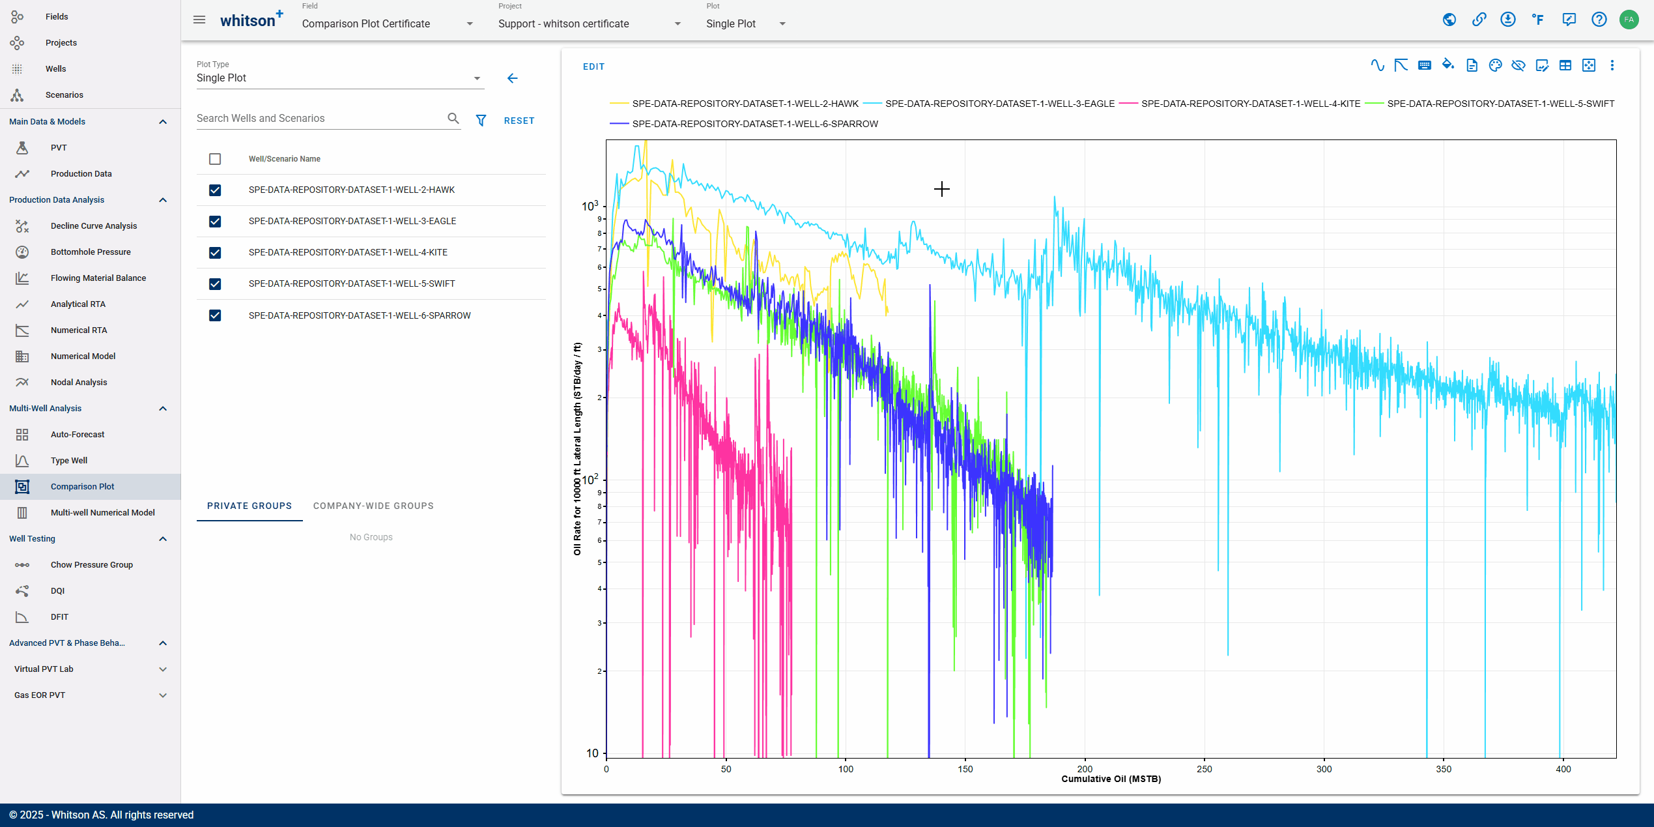Open PVT in sidebar
Screen dimensions: 1654x827
[59, 148]
